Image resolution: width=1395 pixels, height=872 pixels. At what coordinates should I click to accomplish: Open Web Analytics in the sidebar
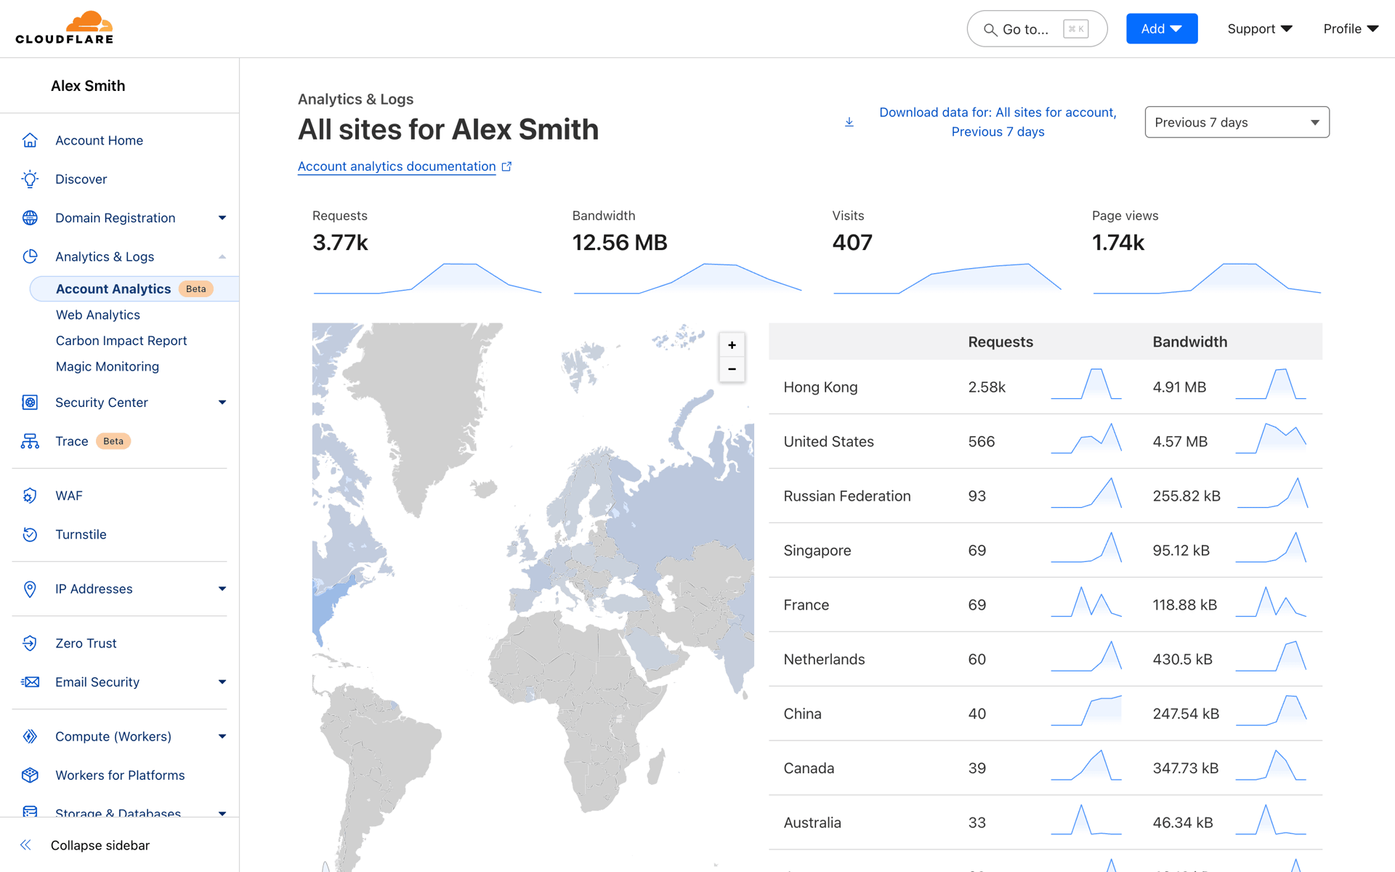[98, 315]
